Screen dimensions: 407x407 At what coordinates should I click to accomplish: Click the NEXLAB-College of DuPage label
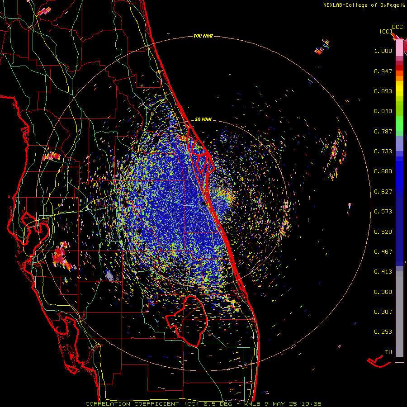pos(361,5)
